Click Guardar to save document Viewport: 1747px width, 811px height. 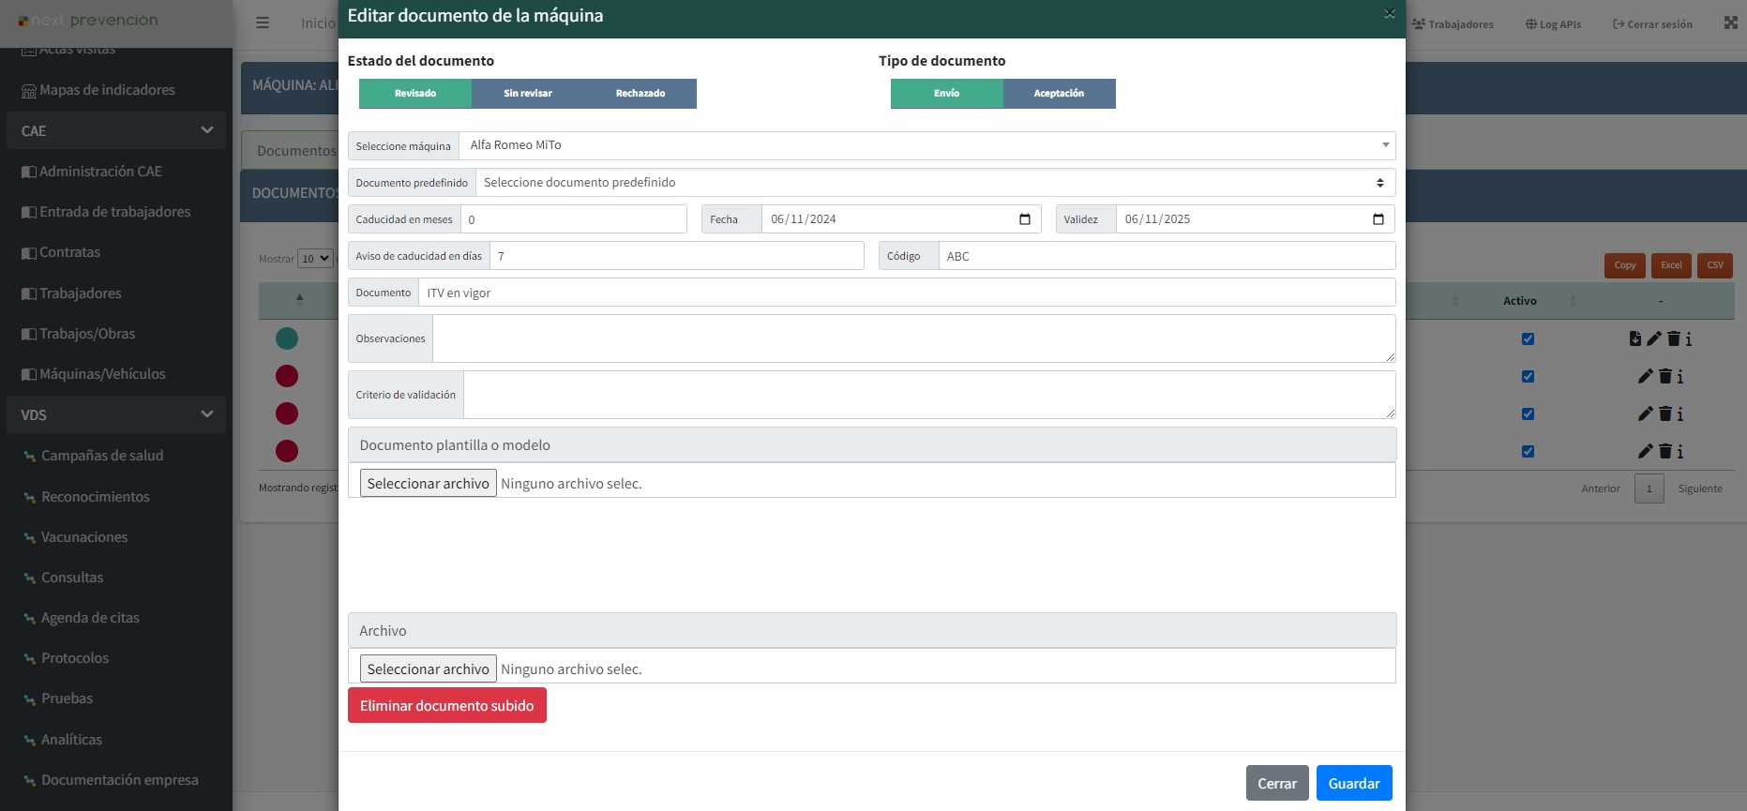[x=1354, y=783]
